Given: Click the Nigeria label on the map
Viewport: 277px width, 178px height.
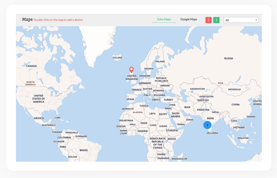Looking at the screenshot, I should pos(142,131).
